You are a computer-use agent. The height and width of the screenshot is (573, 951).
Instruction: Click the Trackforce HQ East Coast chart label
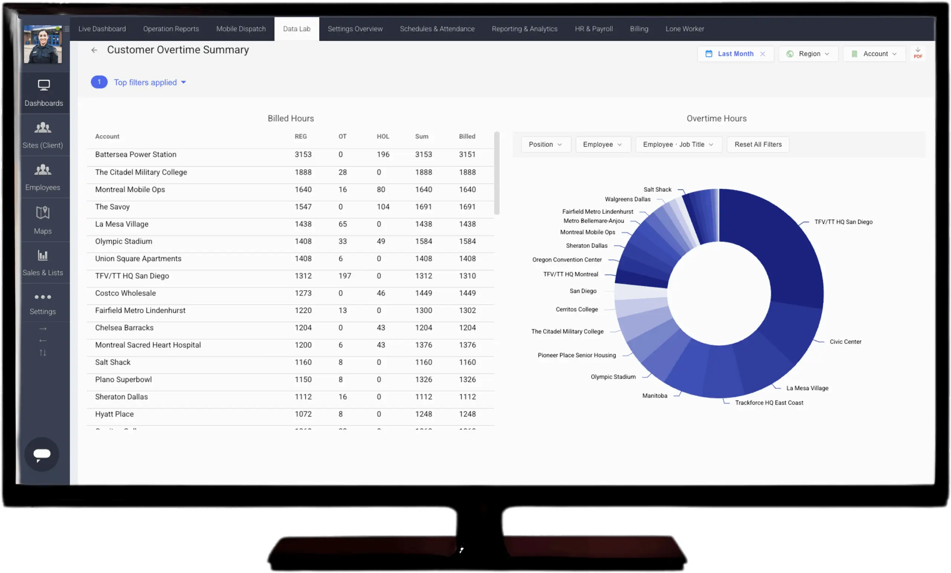tap(769, 403)
